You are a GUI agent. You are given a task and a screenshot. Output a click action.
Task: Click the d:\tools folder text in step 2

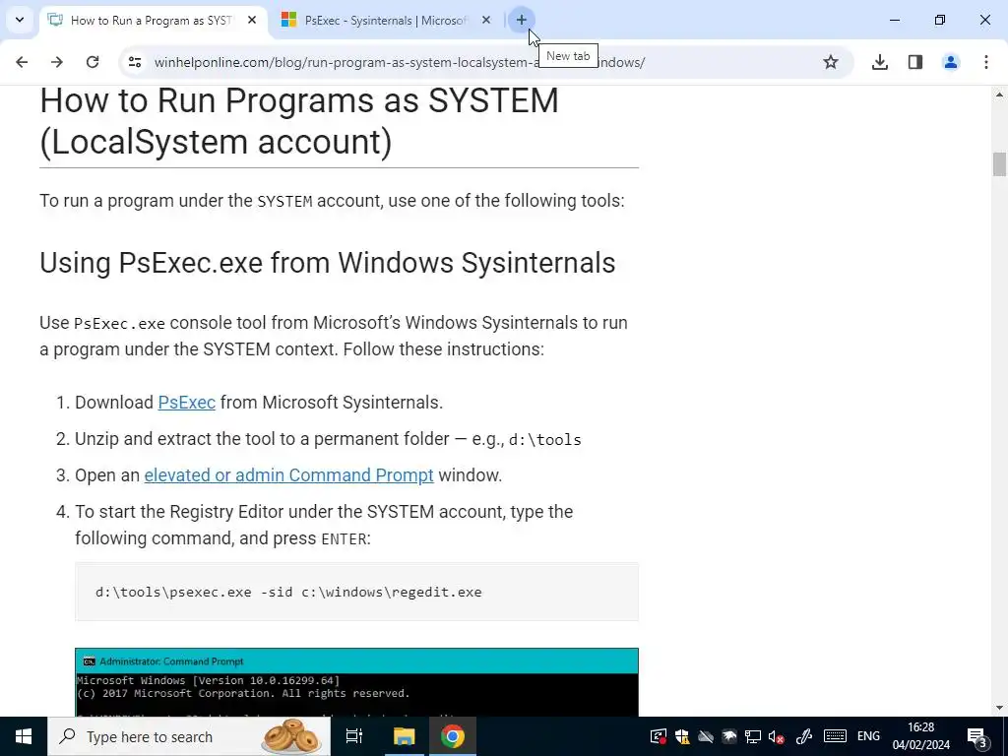[544, 440]
